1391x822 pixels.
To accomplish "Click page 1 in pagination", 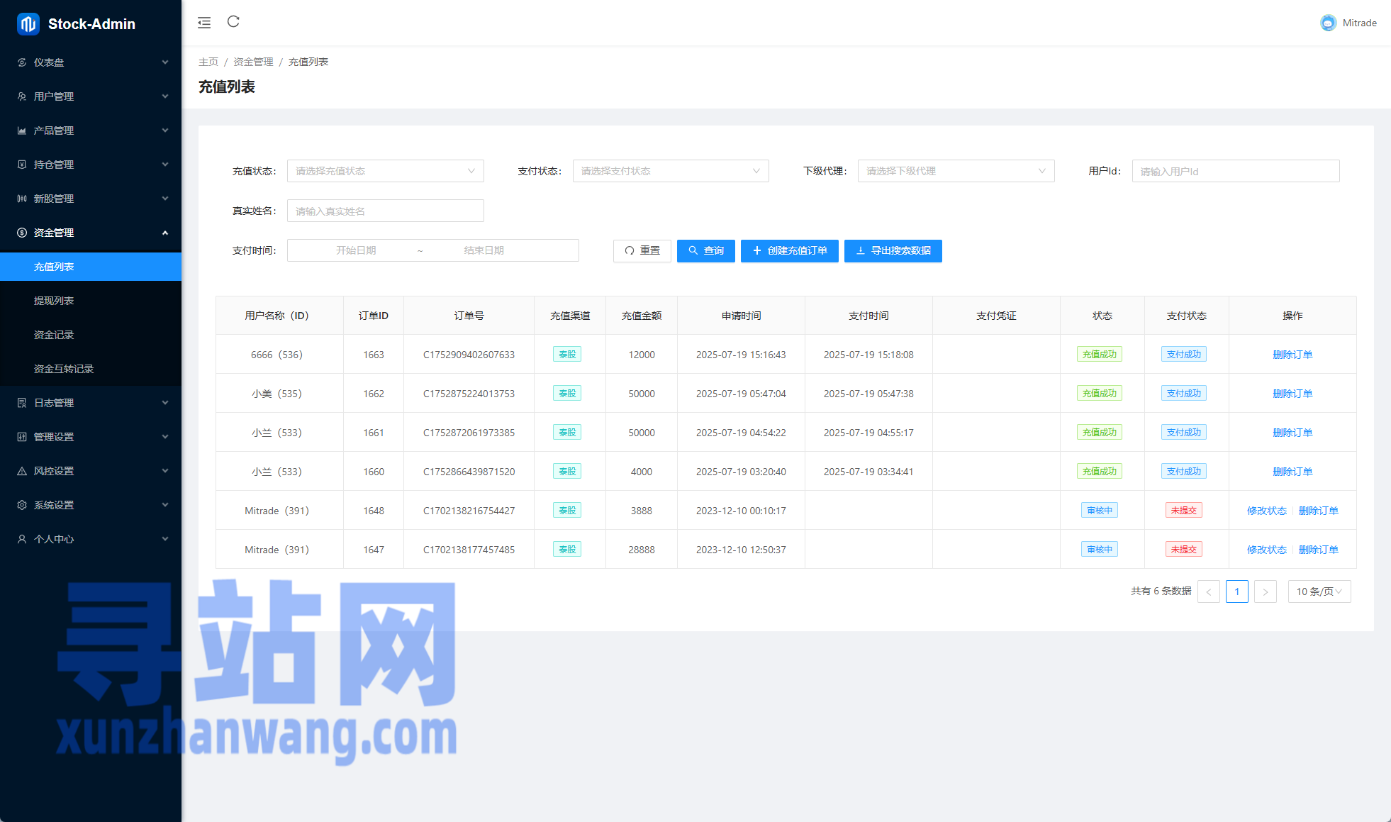I will pos(1237,591).
